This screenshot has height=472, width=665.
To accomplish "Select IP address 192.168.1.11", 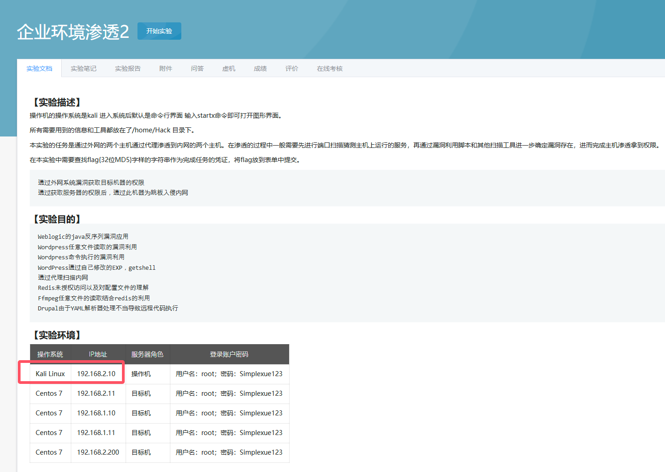I will click(96, 433).
